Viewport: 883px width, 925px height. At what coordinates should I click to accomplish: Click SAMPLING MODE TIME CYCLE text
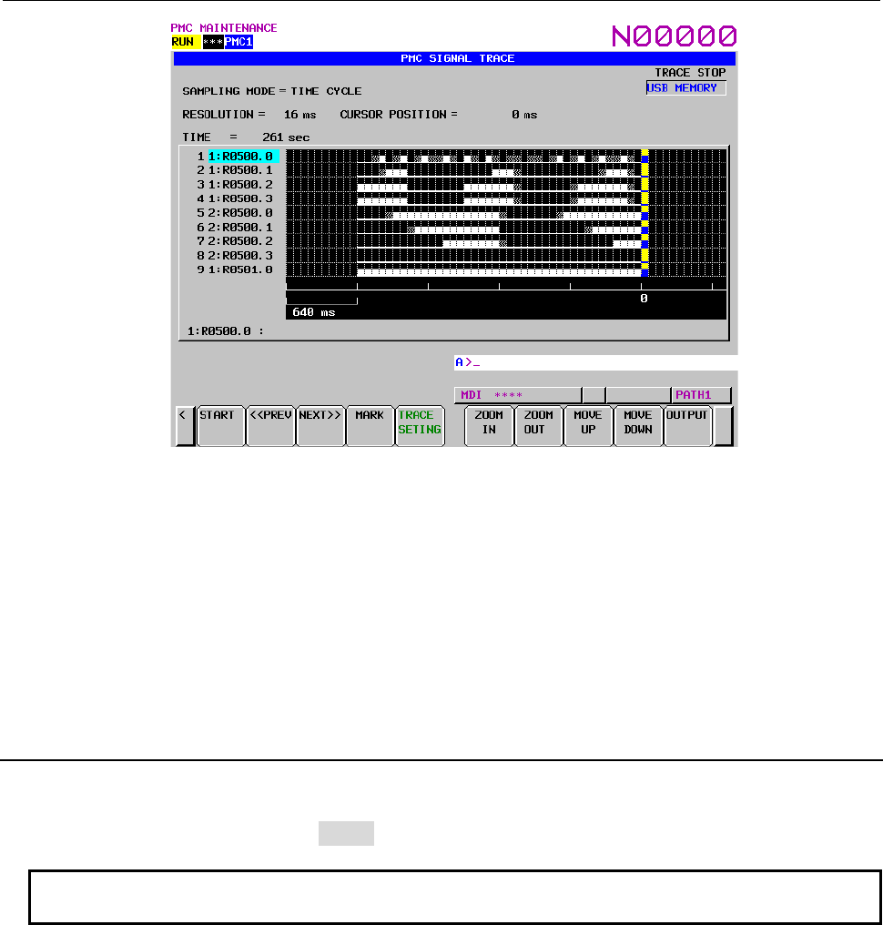272,91
